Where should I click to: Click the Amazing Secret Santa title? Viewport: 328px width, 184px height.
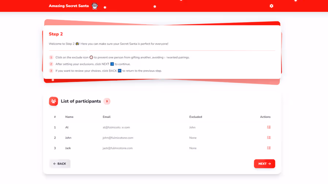click(x=68, y=6)
